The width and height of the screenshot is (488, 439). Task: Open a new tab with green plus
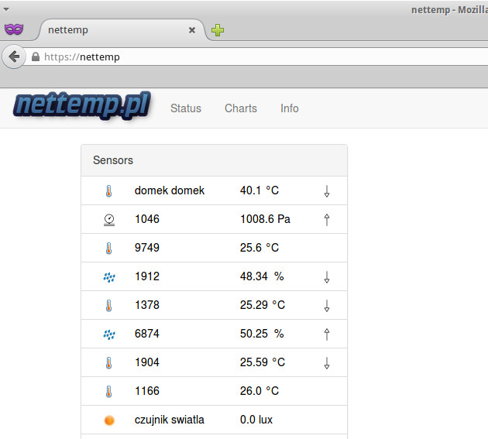pos(218,30)
